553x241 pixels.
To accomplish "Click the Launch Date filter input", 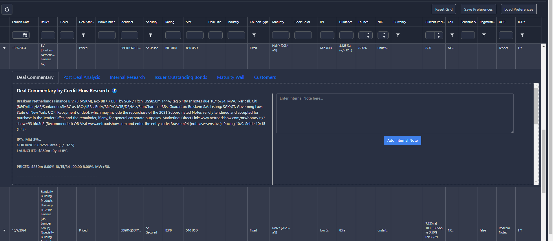I will coord(17,35).
